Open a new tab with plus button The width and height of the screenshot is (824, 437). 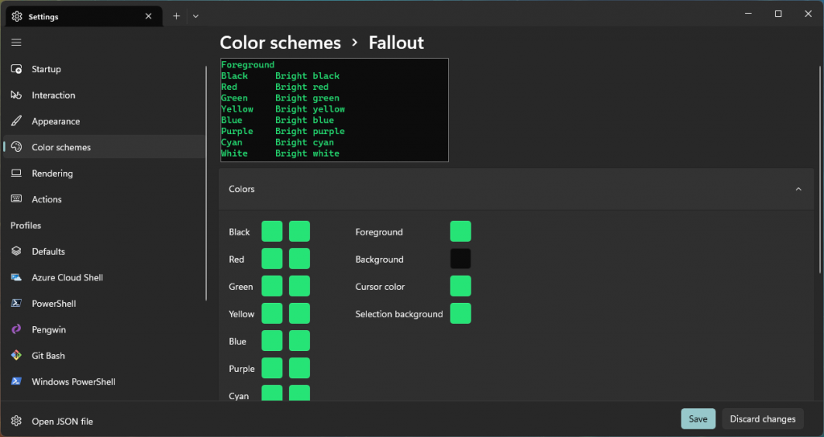click(176, 16)
